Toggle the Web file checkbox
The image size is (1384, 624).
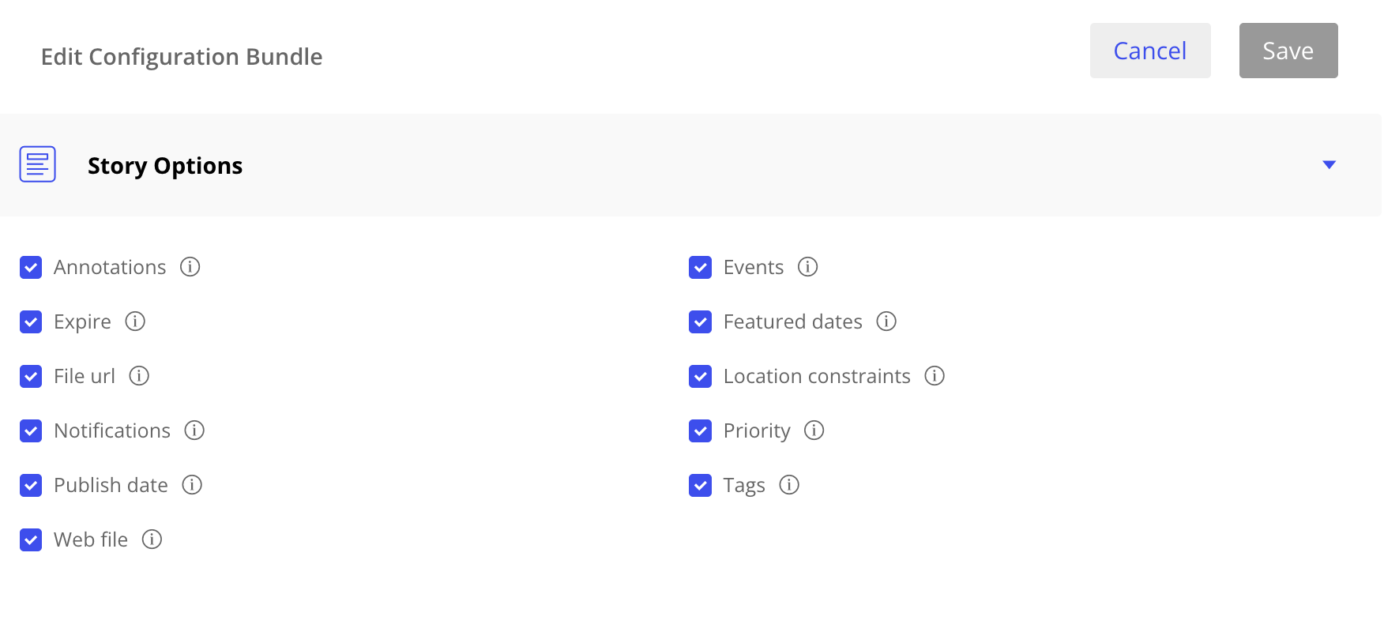coord(31,540)
